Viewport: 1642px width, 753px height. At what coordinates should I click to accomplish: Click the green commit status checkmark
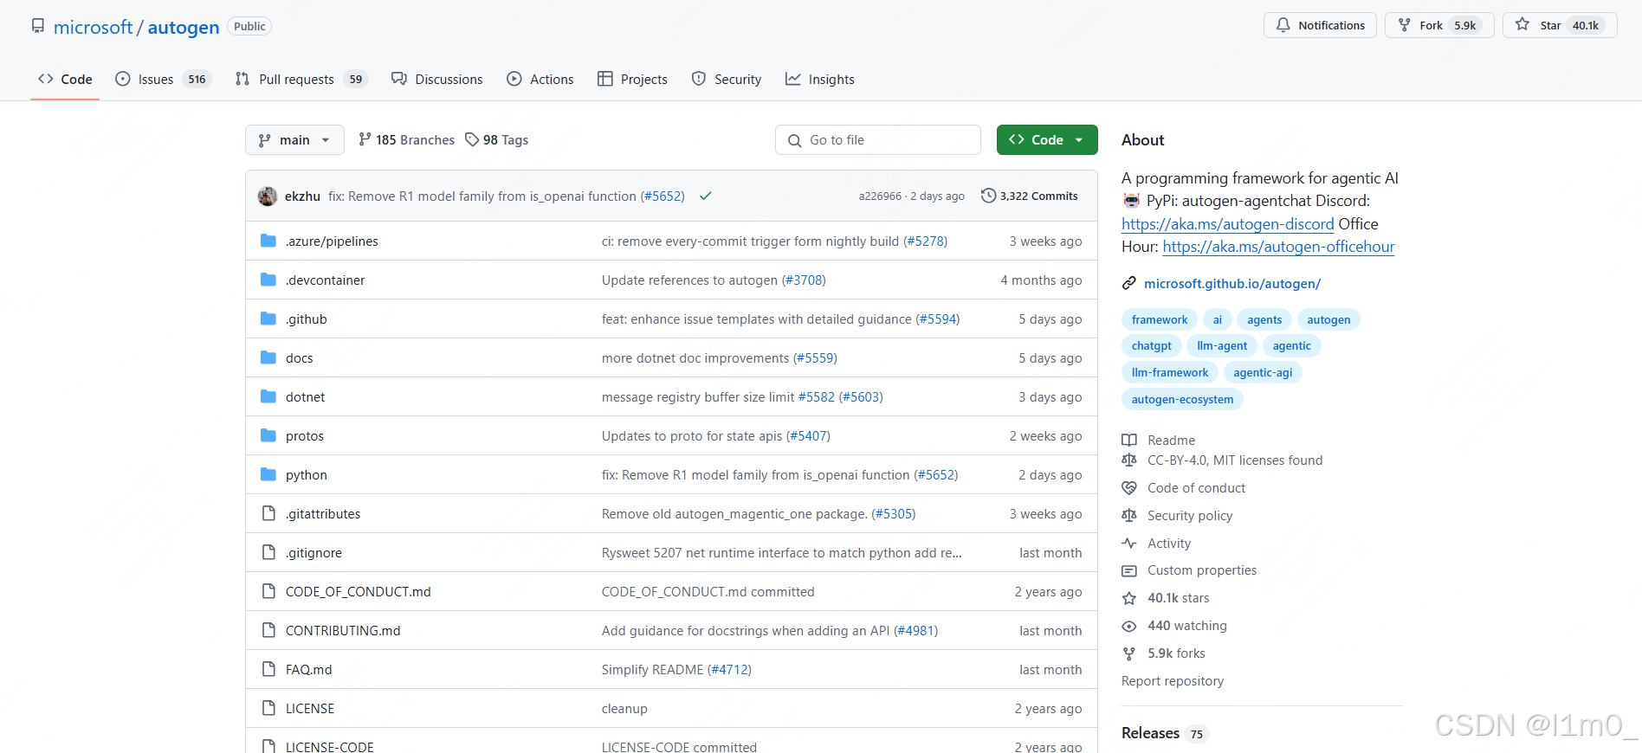point(706,196)
